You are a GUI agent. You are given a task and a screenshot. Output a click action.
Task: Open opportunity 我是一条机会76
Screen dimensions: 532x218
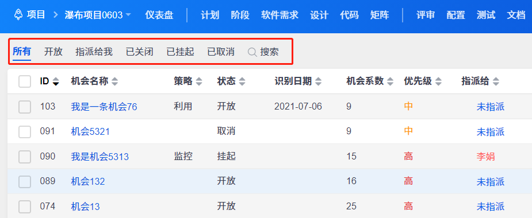point(104,107)
